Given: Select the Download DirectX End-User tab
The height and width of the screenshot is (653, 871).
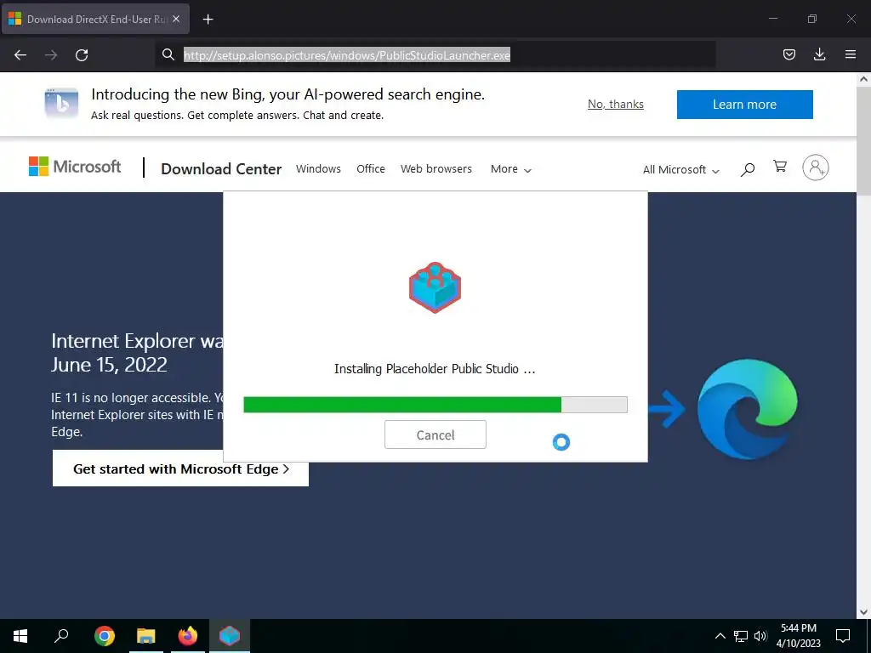Looking at the screenshot, I should pos(95,19).
